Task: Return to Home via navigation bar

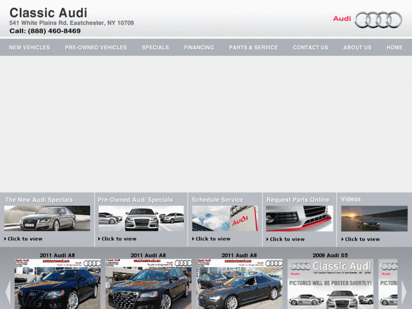Action: pos(394,48)
